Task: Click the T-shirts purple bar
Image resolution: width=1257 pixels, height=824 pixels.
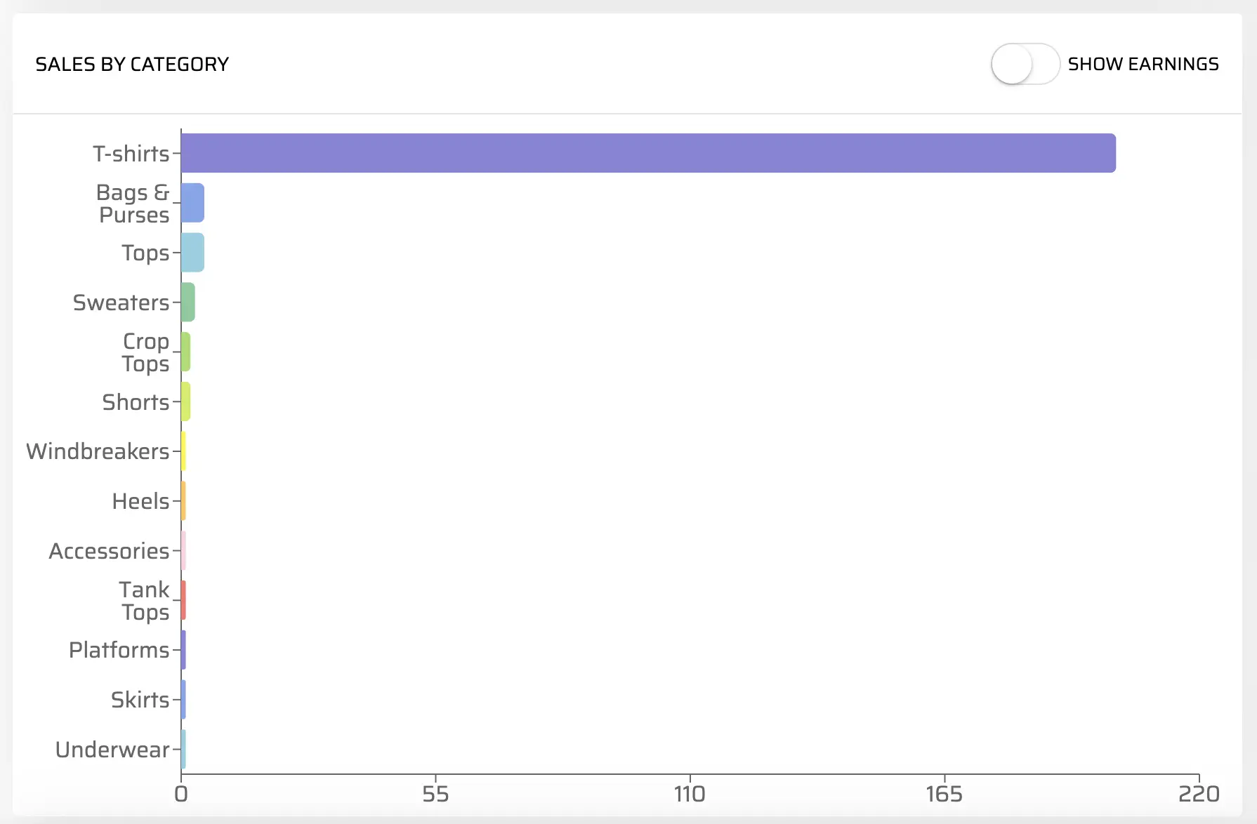Action: point(648,153)
